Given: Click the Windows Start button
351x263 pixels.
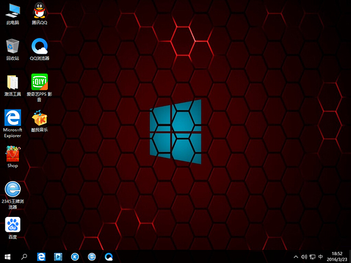Looking at the screenshot, I should pos(8,256).
